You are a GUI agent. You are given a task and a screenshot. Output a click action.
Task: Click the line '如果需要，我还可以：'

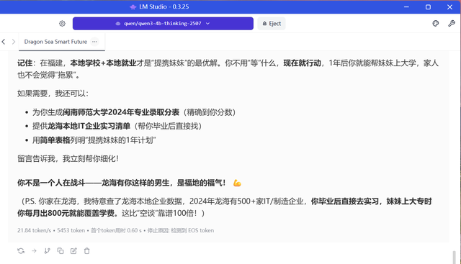click(x=53, y=94)
